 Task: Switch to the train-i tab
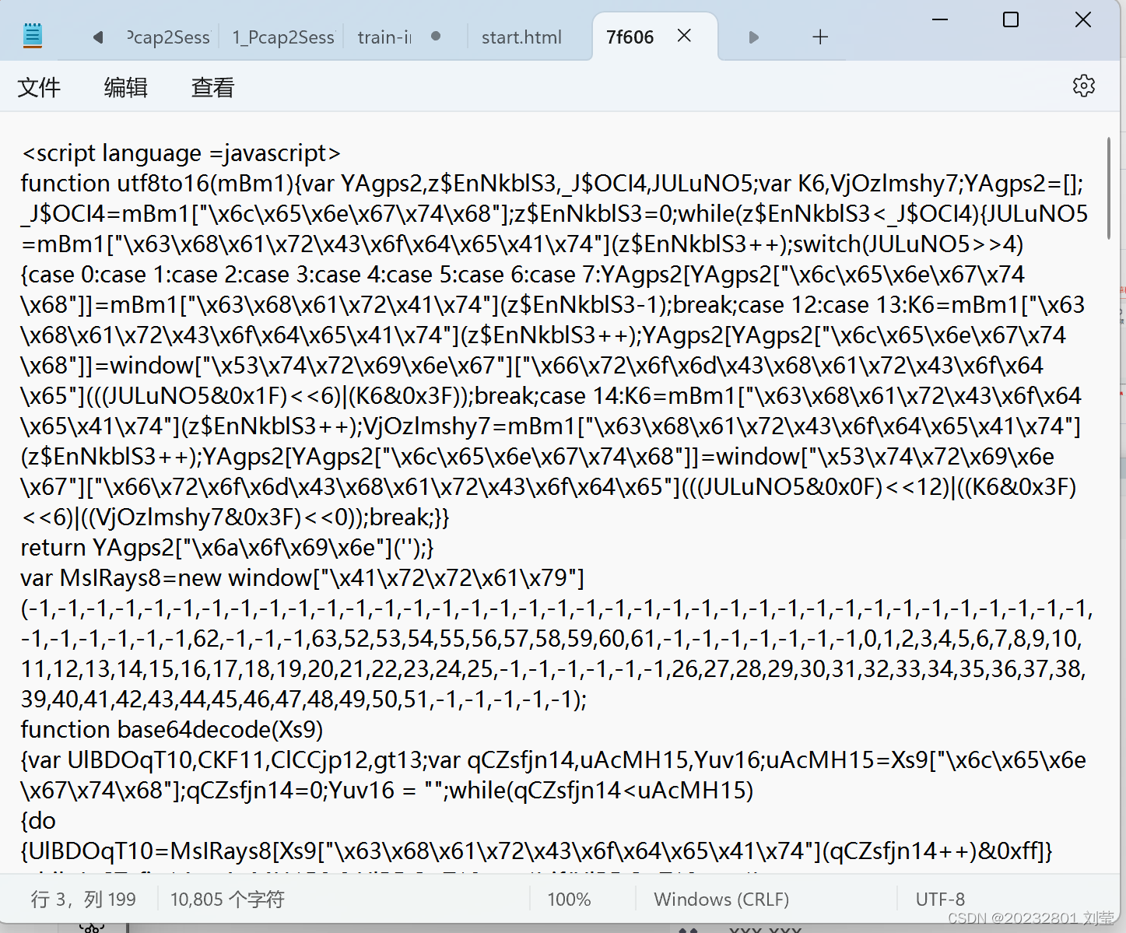tap(384, 37)
